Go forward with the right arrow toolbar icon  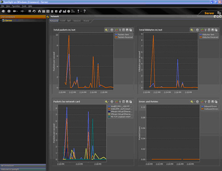click(x=22, y=11)
